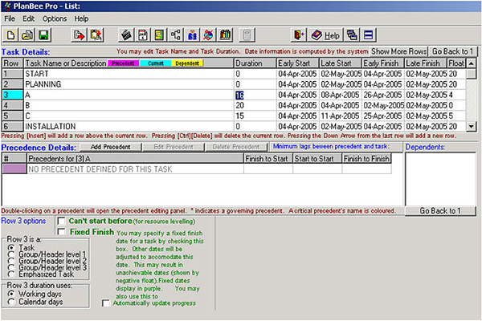Click the task list scroll up arrow
Viewport: 482px width, 321px height.
472,63
